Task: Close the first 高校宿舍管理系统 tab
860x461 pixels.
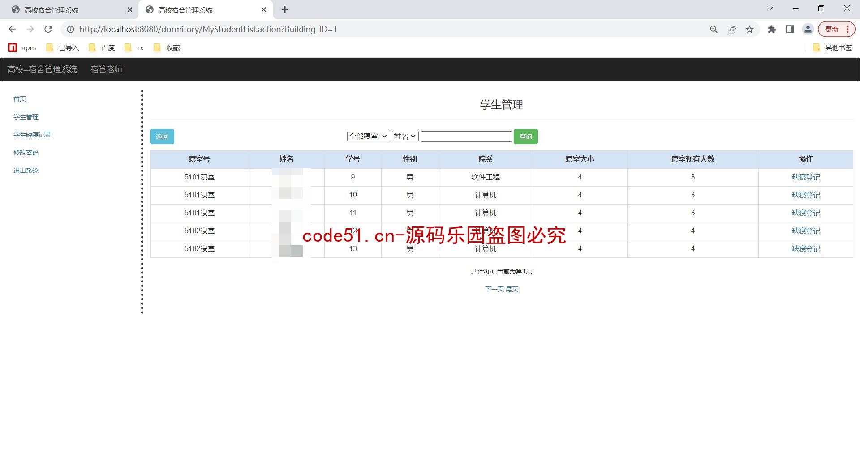Action: tap(130, 9)
